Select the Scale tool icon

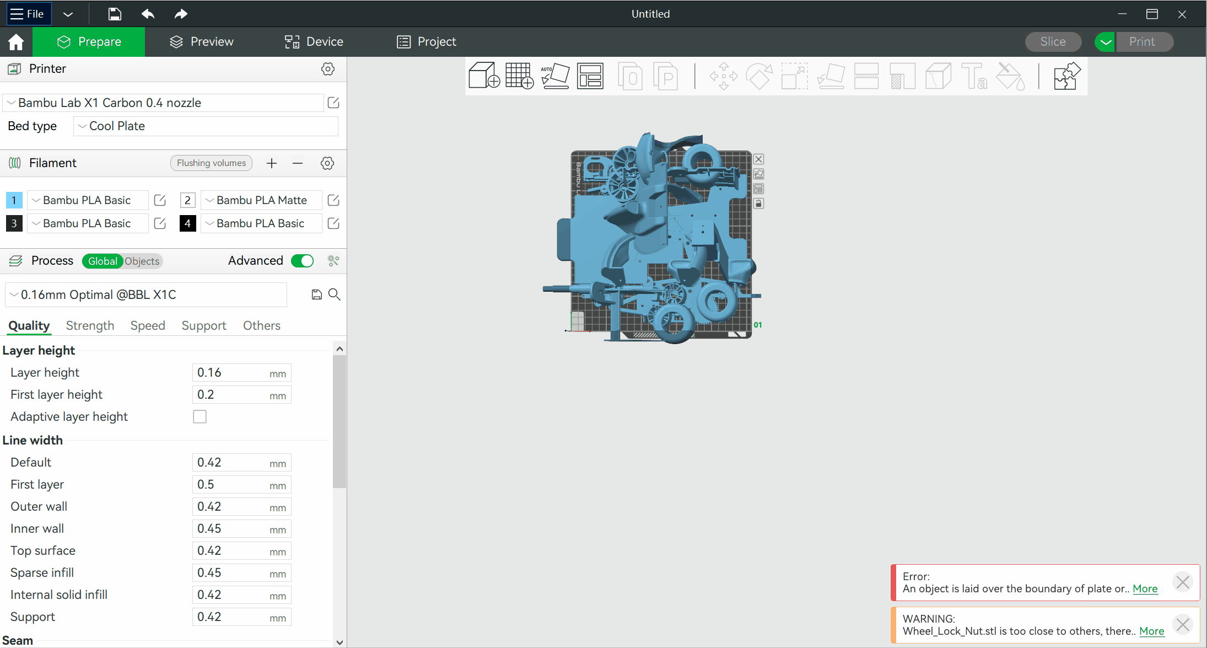click(x=794, y=76)
